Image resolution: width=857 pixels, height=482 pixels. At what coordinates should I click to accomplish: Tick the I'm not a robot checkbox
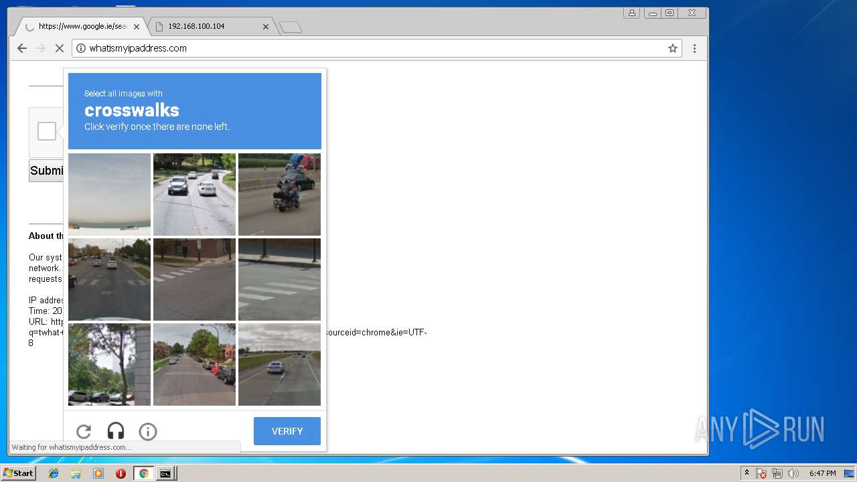[47, 131]
